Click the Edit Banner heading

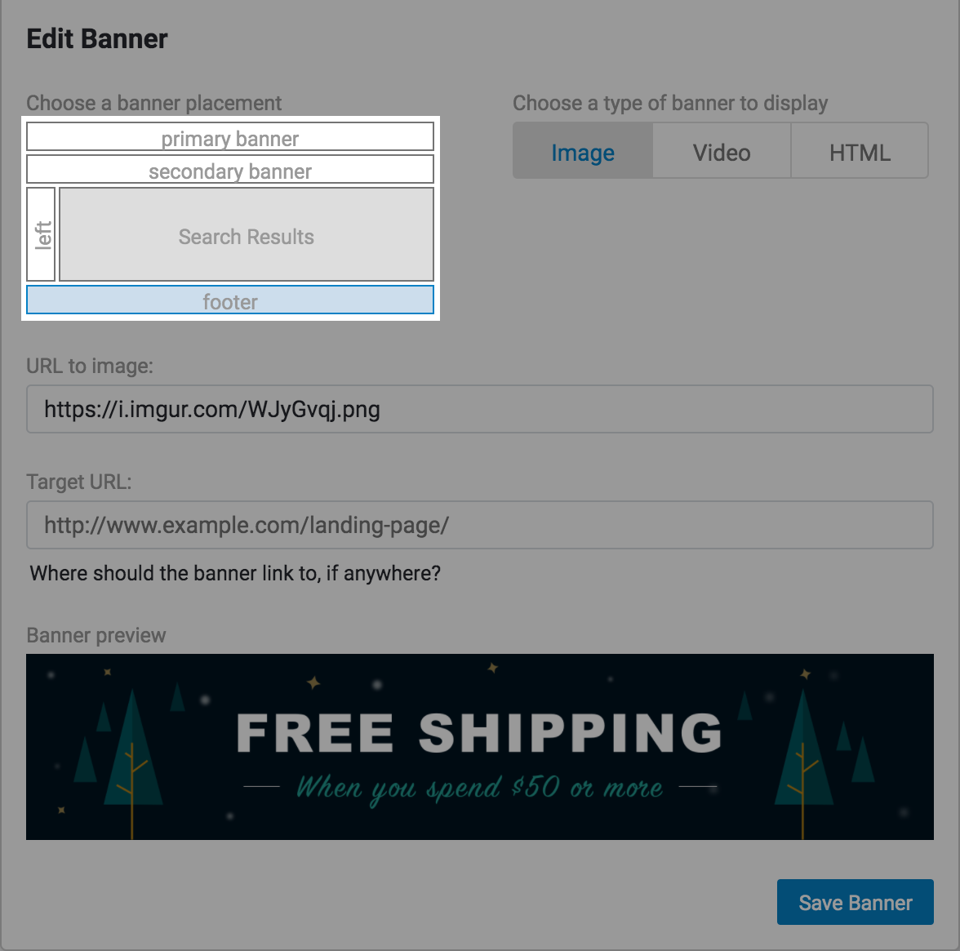tap(96, 38)
